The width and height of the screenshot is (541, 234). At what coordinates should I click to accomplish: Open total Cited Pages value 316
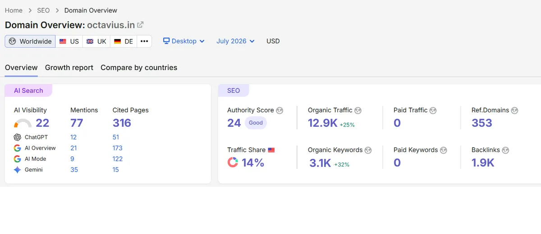tap(122, 123)
